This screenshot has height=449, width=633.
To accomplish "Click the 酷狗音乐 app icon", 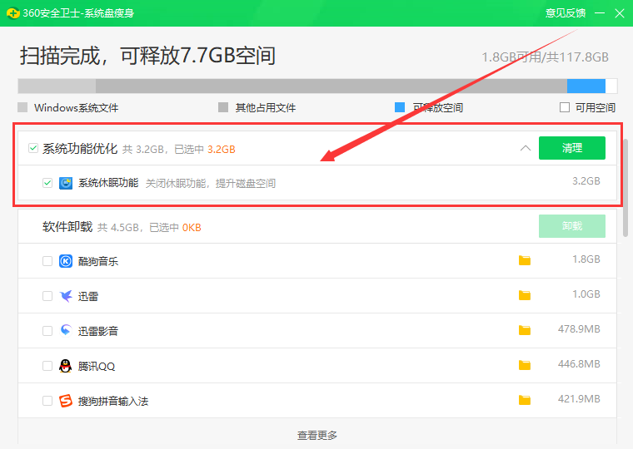I will pos(66,261).
